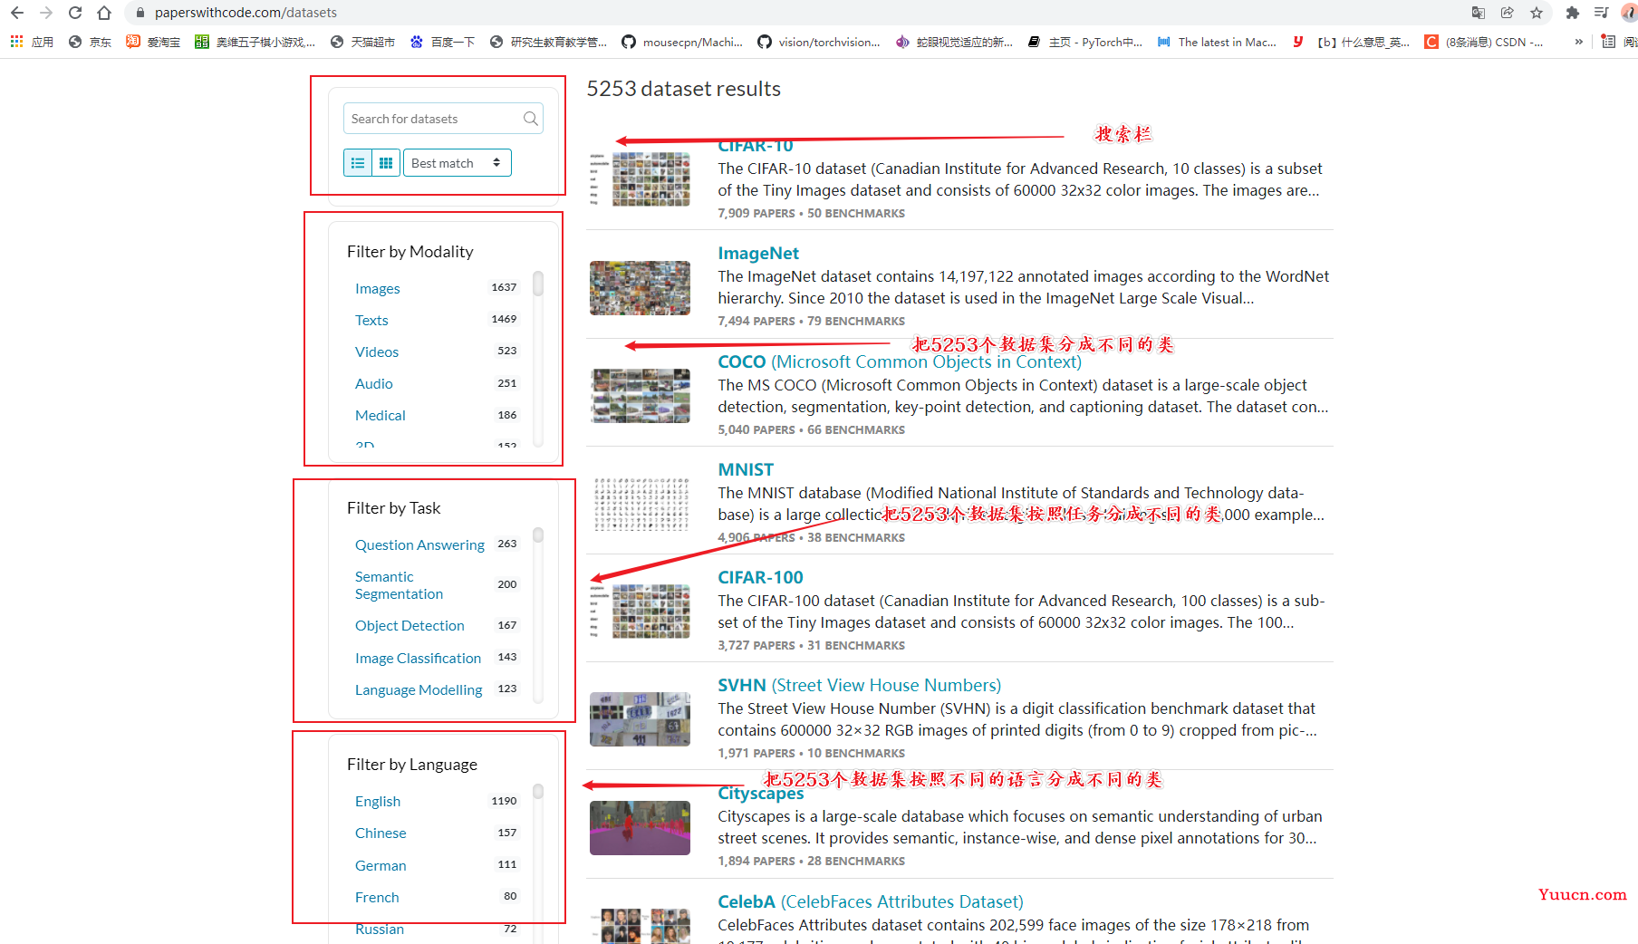Image resolution: width=1638 pixels, height=944 pixels.
Task: Open the CIFAR-100 dataset link
Action: click(x=760, y=577)
